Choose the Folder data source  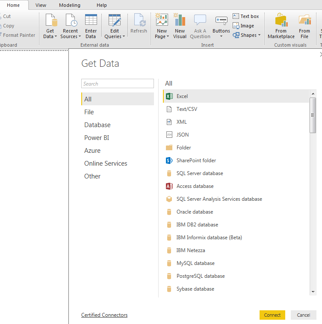pos(236,148)
